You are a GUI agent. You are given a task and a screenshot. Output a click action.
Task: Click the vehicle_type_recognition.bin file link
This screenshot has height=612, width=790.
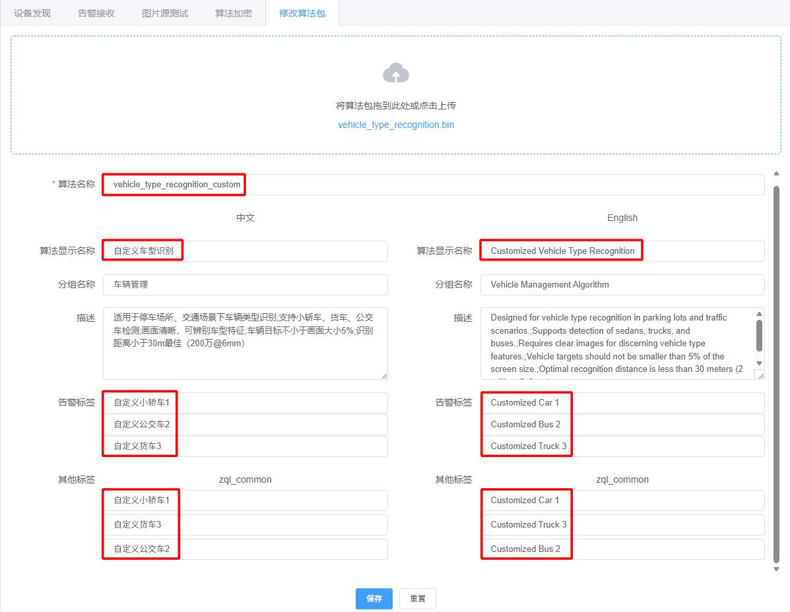395,125
